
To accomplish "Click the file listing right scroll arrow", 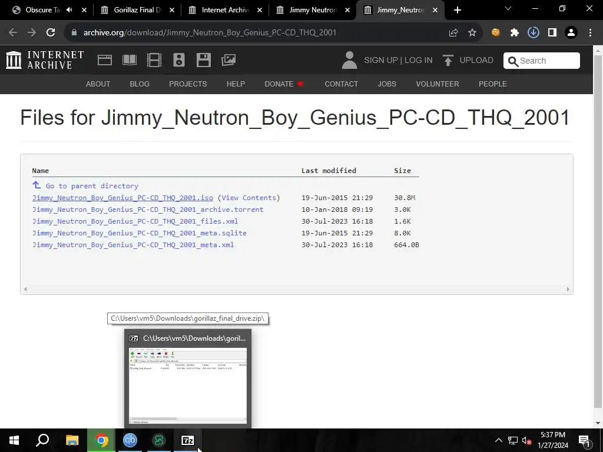I will pyautogui.click(x=568, y=290).
